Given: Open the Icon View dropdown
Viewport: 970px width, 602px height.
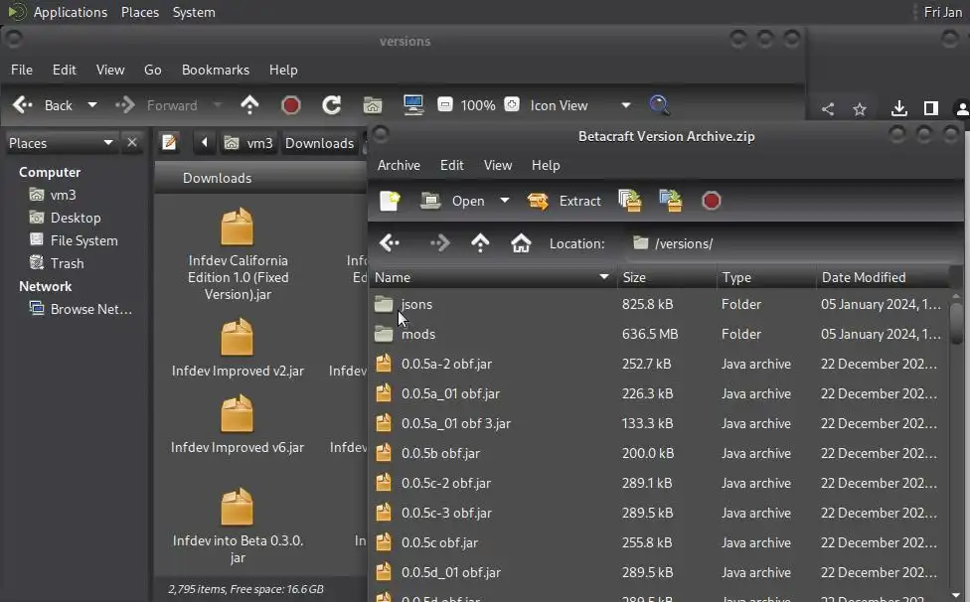Looking at the screenshot, I should (x=580, y=105).
